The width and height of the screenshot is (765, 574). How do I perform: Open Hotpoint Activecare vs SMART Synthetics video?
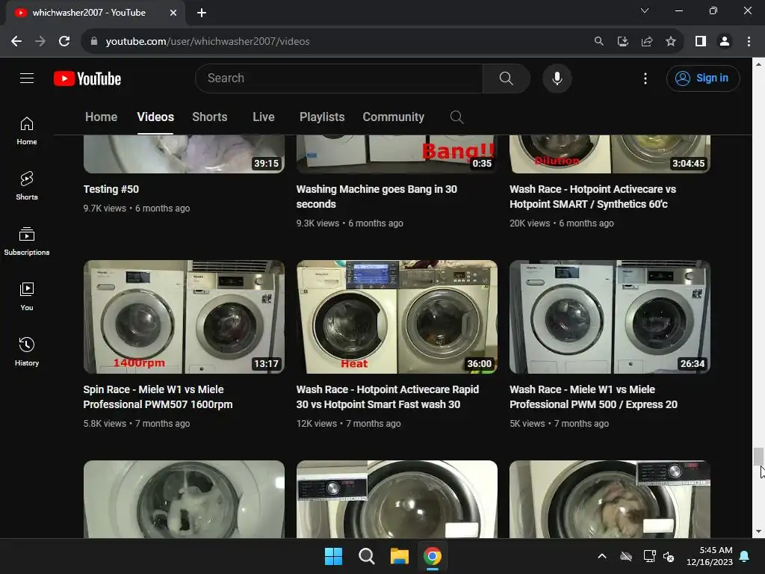point(592,197)
